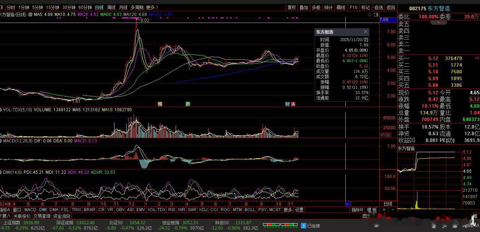
Task: Click the 科创50 index in status bar
Action: (222, 222)
